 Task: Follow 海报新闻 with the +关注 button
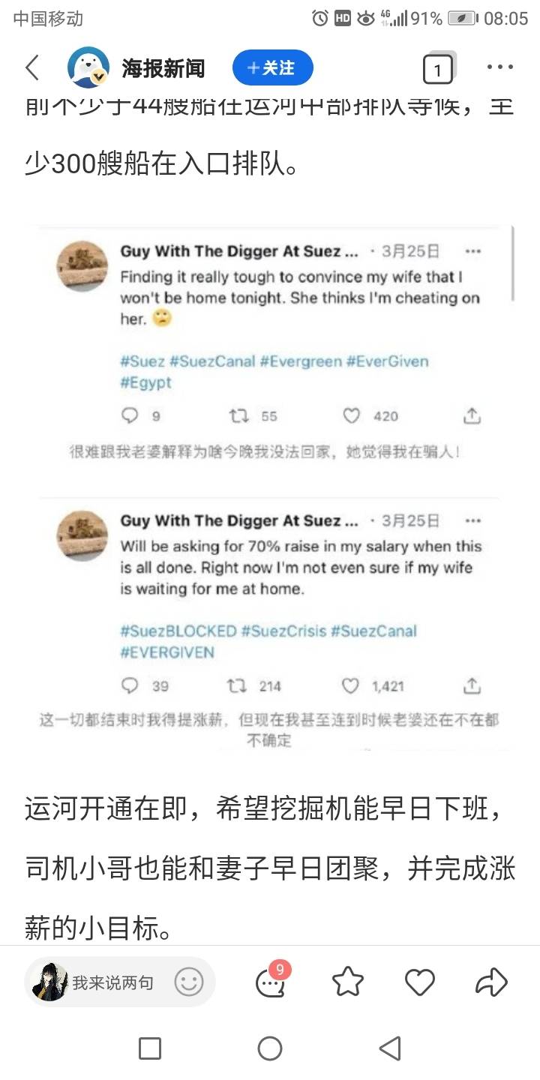(273, 68)
